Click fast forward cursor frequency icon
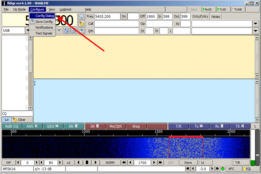The width and height of the screenshot is (261, 174). (160, 163)
